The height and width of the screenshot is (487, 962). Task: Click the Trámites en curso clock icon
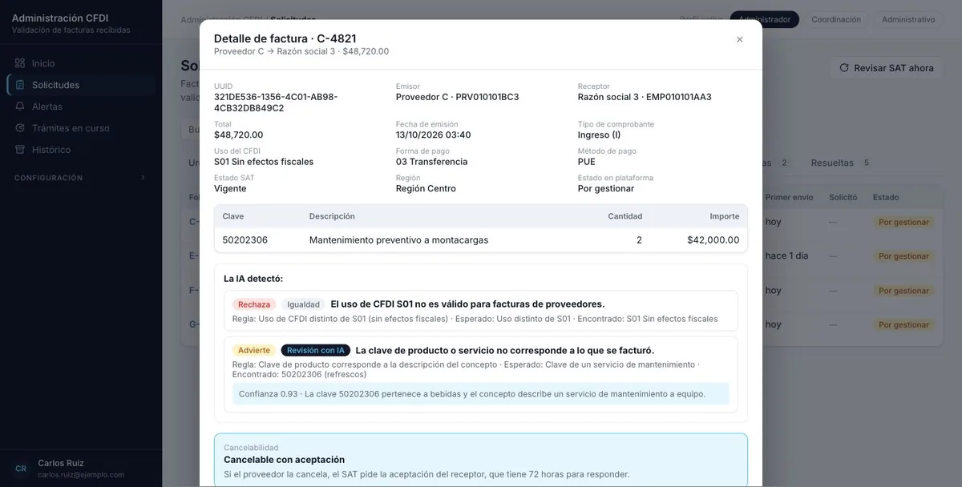point(20,128)
